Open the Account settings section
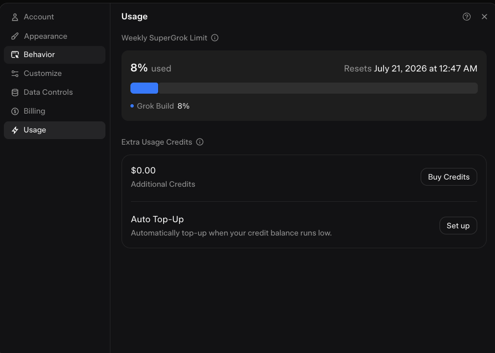This screenshot has height=353, width=495. (54, 17)
